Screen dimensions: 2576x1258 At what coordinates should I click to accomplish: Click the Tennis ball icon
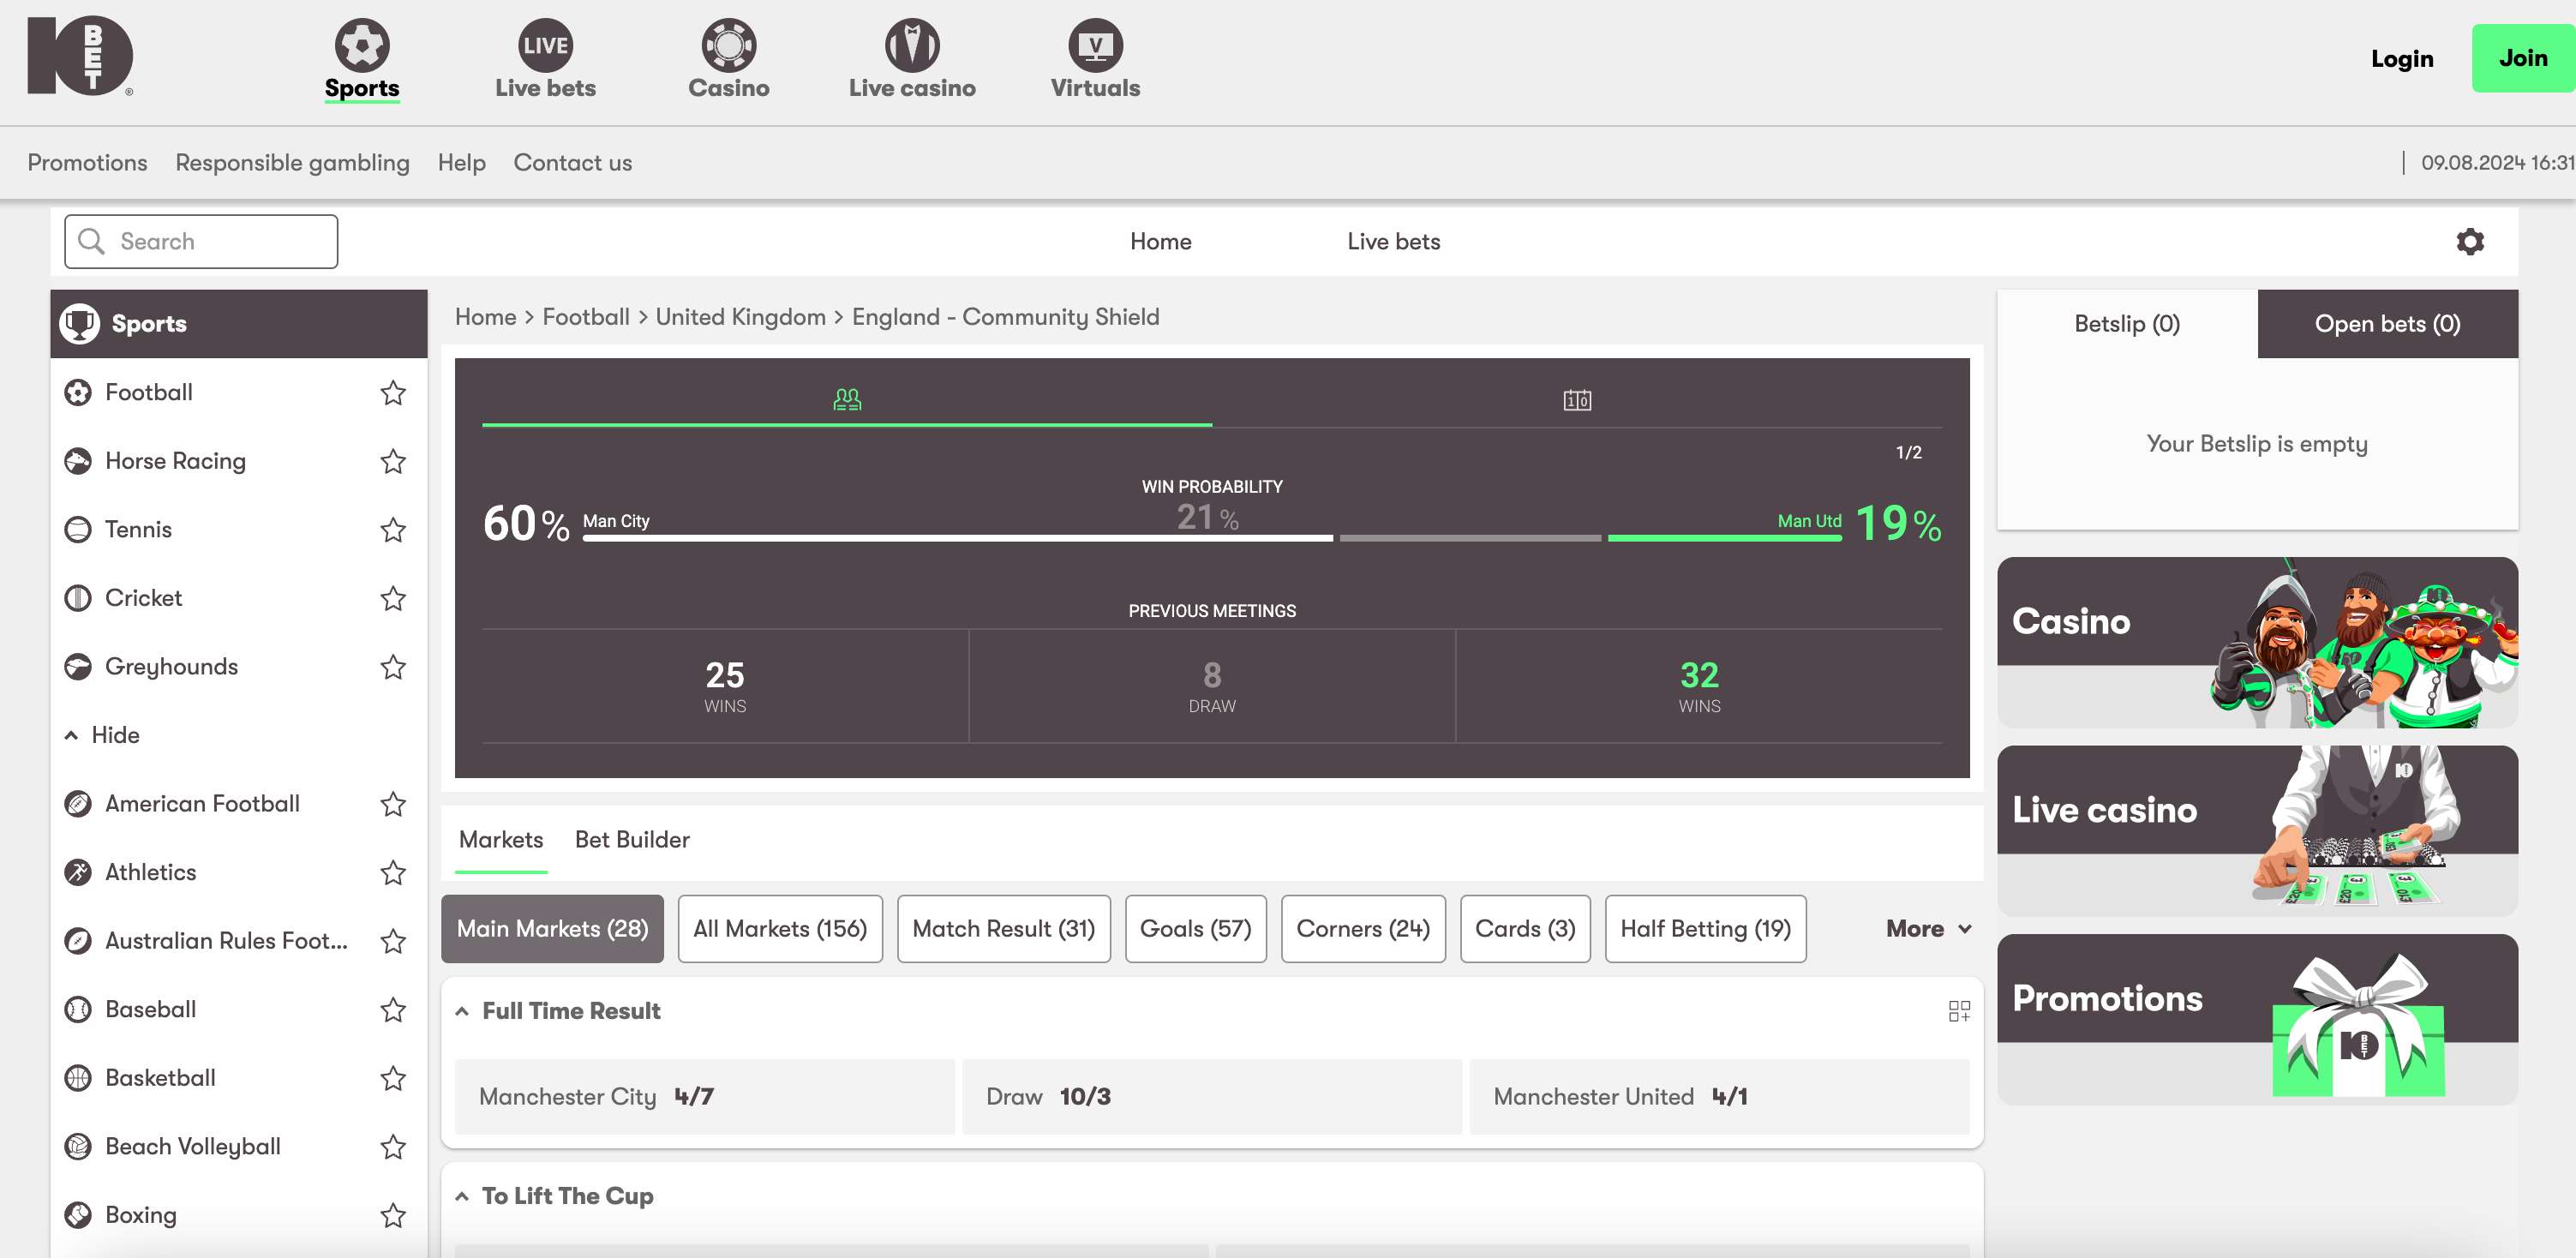click(x=78, y=529)
